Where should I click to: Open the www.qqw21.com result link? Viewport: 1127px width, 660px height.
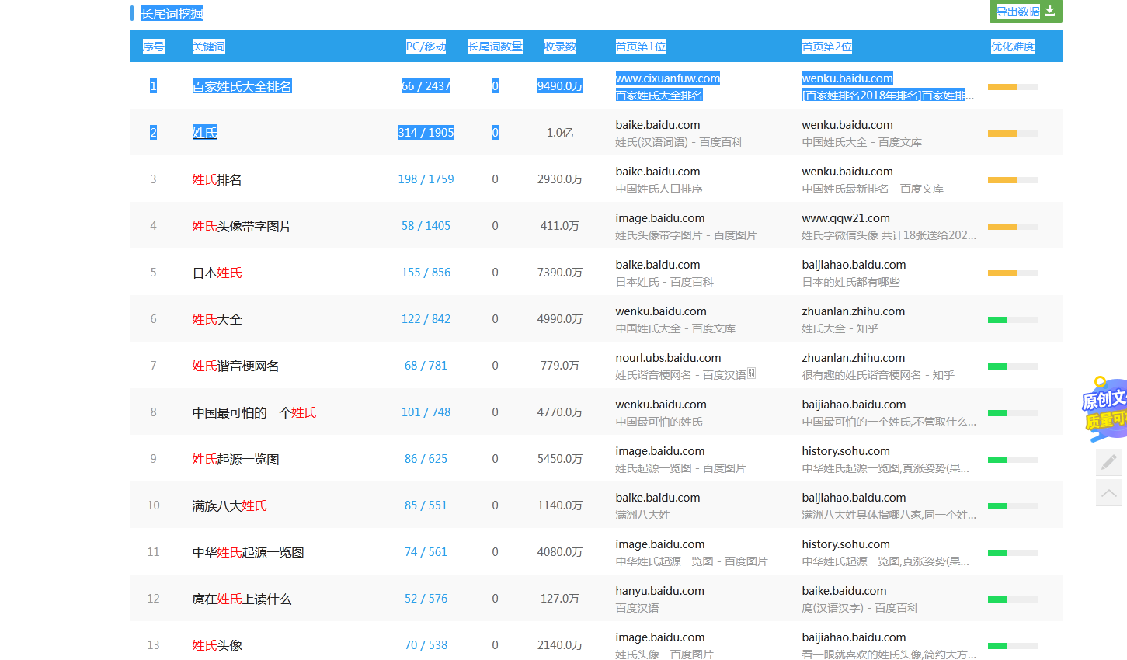point(846,218)
